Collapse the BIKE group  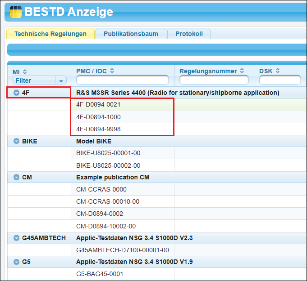point(16,141)
